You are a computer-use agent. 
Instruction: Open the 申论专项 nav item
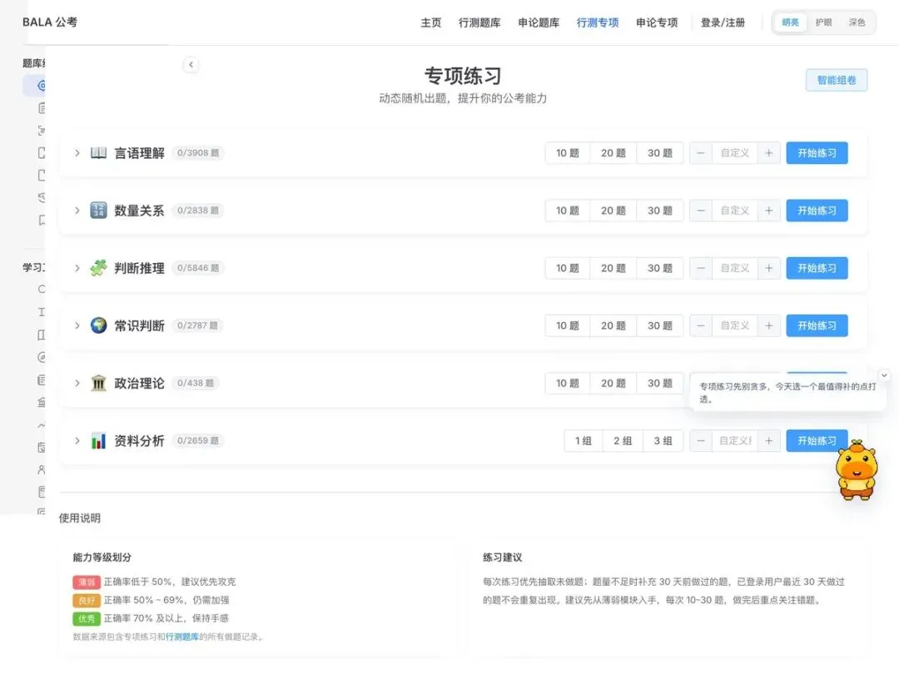(x=657, y=22)
